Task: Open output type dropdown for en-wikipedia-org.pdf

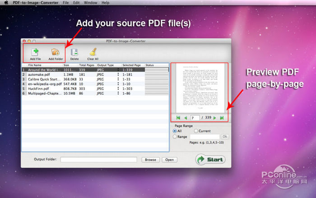Action: point(118,84)
